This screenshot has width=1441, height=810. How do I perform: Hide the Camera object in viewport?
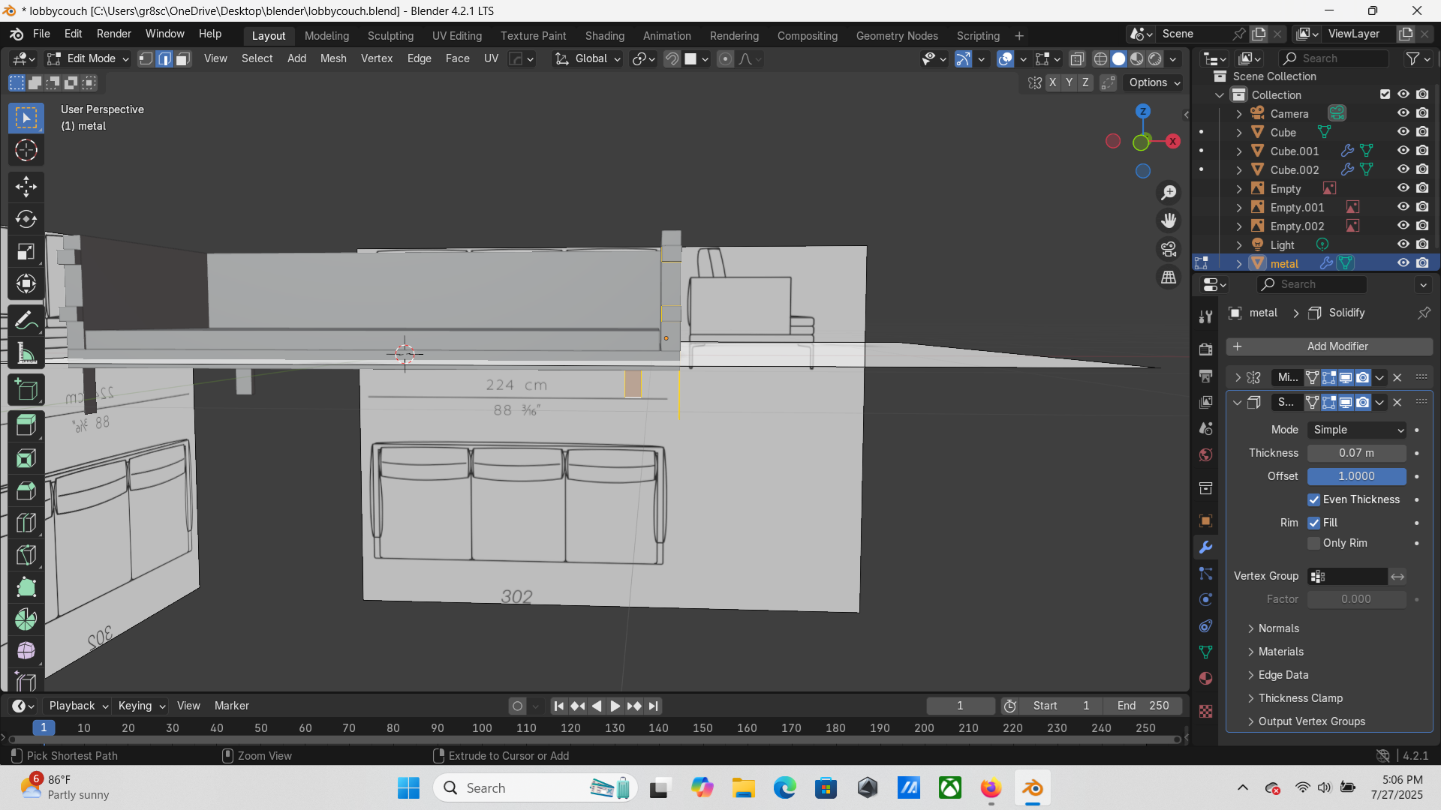(1403, 113)
